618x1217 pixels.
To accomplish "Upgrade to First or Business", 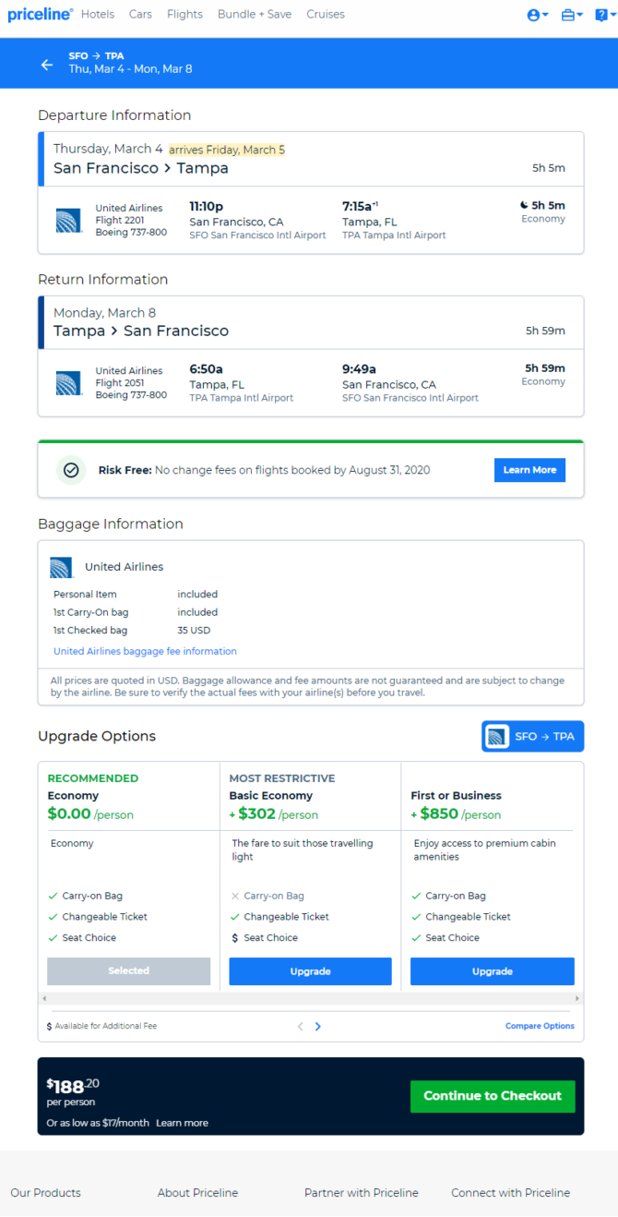I will [493, 971].
